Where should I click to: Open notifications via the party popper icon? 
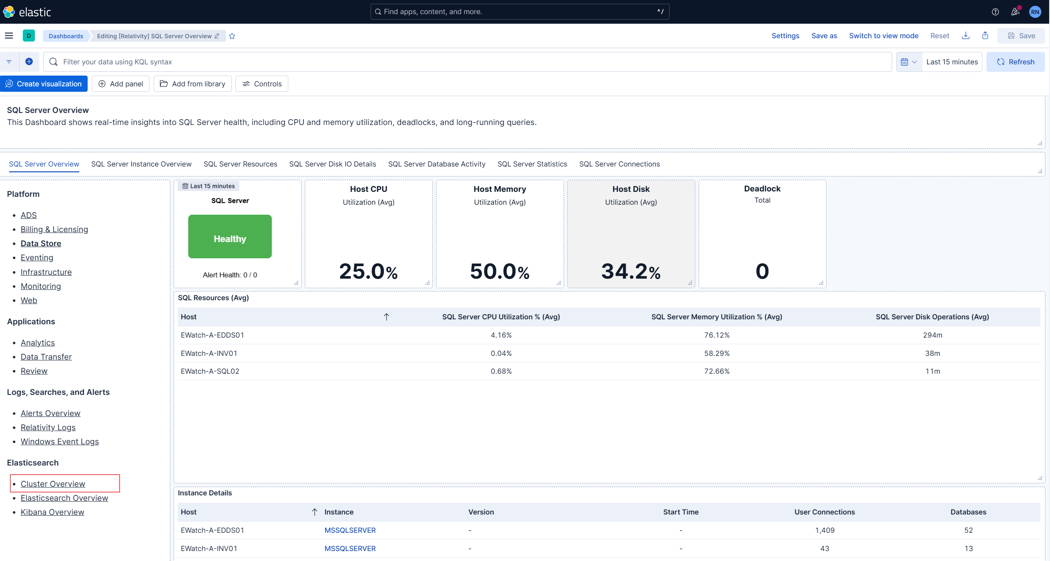pyautogui.click(x=1015, y=12)
